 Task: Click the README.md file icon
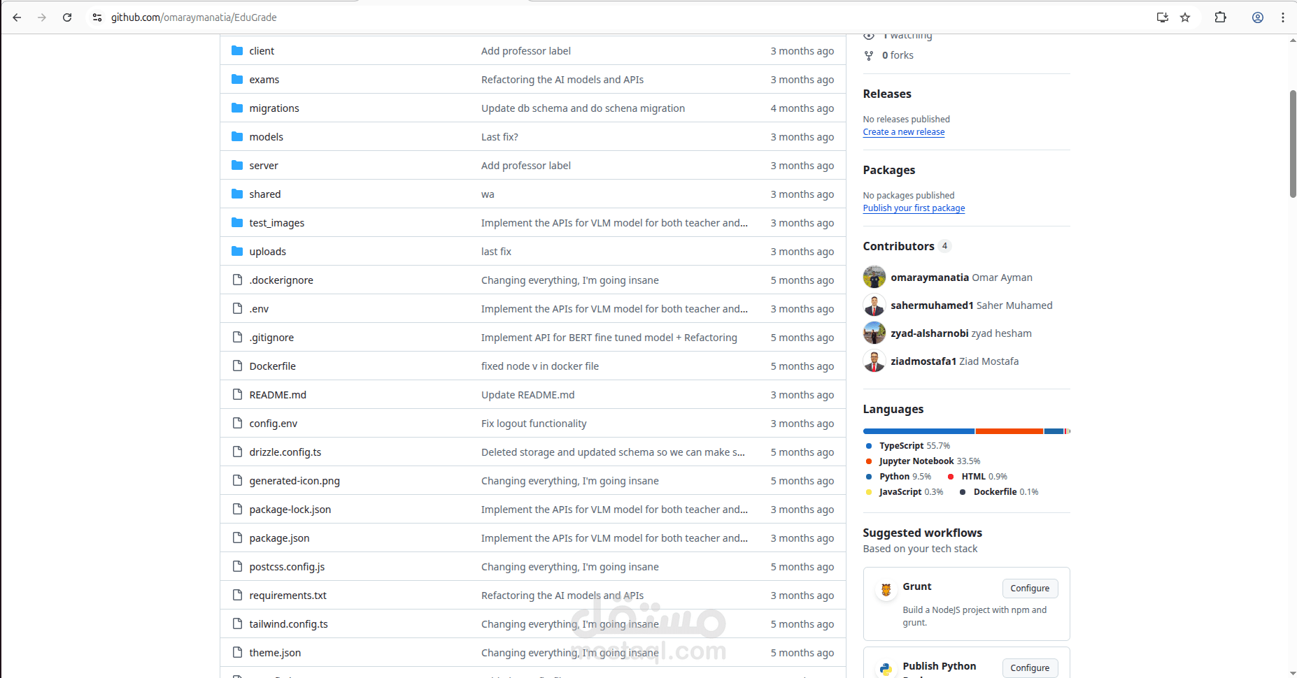pyautogui.click(x=237, y=394)
